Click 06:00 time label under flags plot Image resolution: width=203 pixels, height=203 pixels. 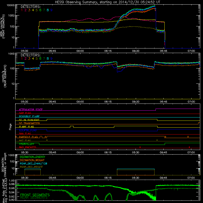pyautogui.click(x=80, y=153)
